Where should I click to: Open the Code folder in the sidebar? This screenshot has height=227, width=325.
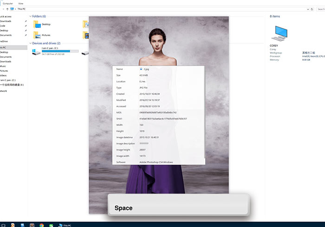click(2, 26)
